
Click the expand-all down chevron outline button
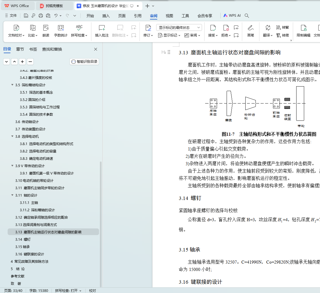pos(7,62)
